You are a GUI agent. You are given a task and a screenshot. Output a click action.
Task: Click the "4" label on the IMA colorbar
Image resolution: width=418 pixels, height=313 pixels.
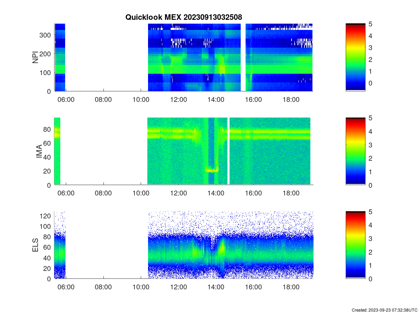pyautogui.click(x=371, y=131)
